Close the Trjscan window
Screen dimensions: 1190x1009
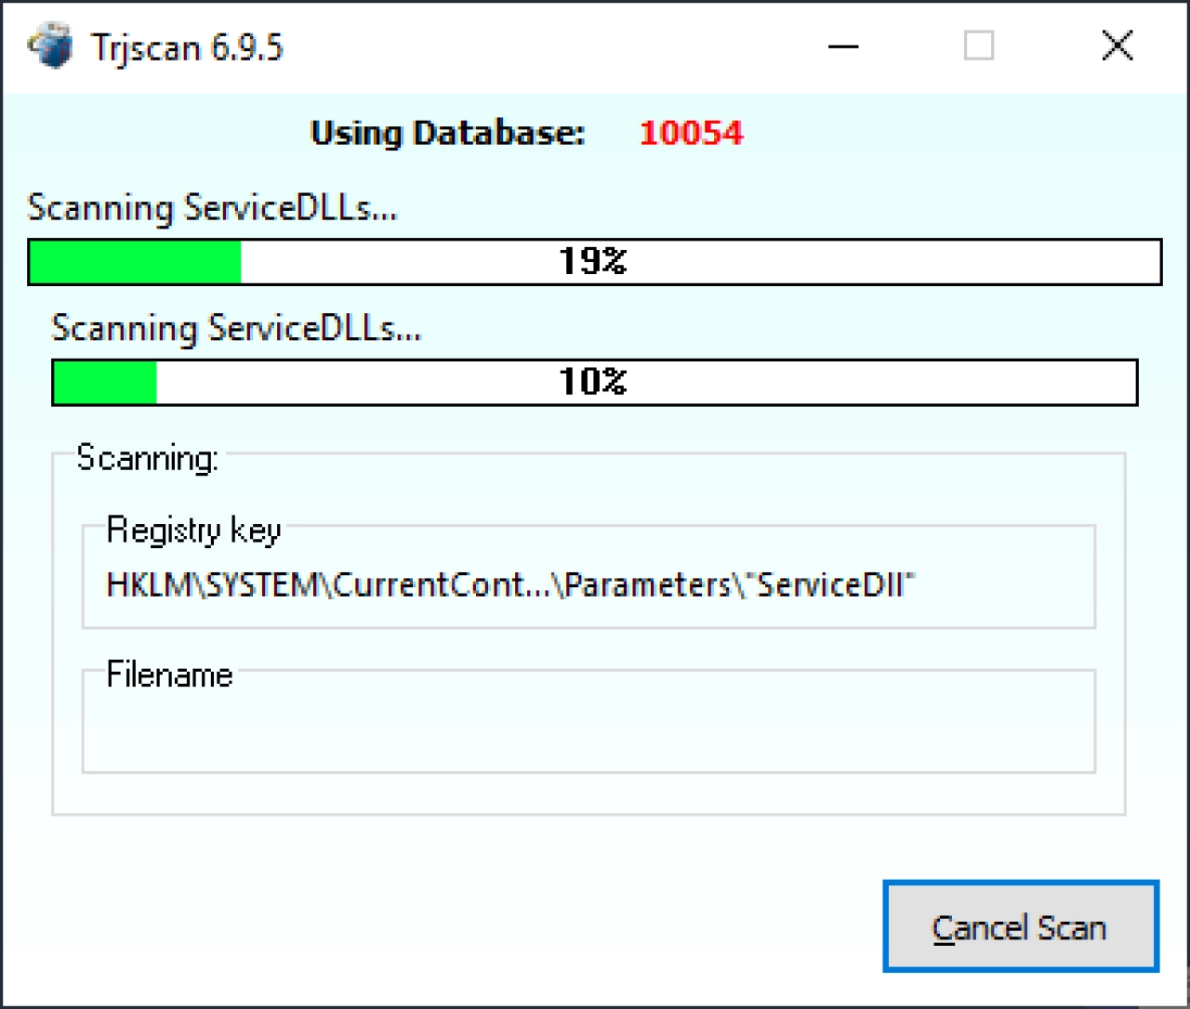tap(1117, 46)
